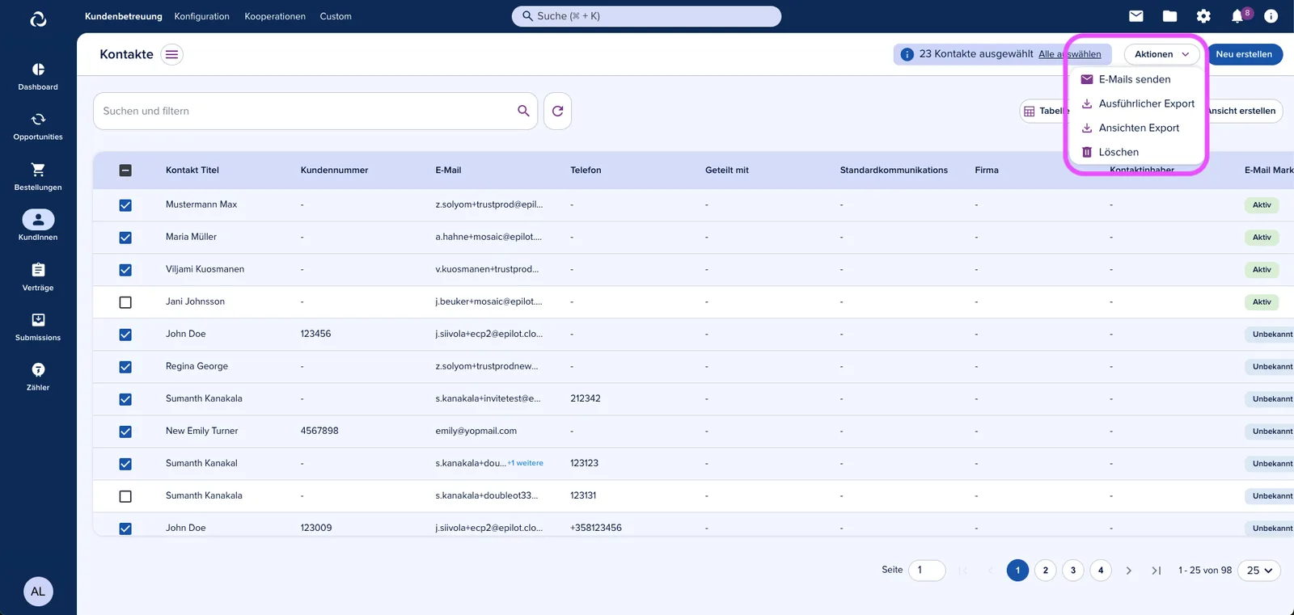Click the Neu erstellen button
Screen dimensions: 1294x615
pyautogui.click(x=1244, y=54)
